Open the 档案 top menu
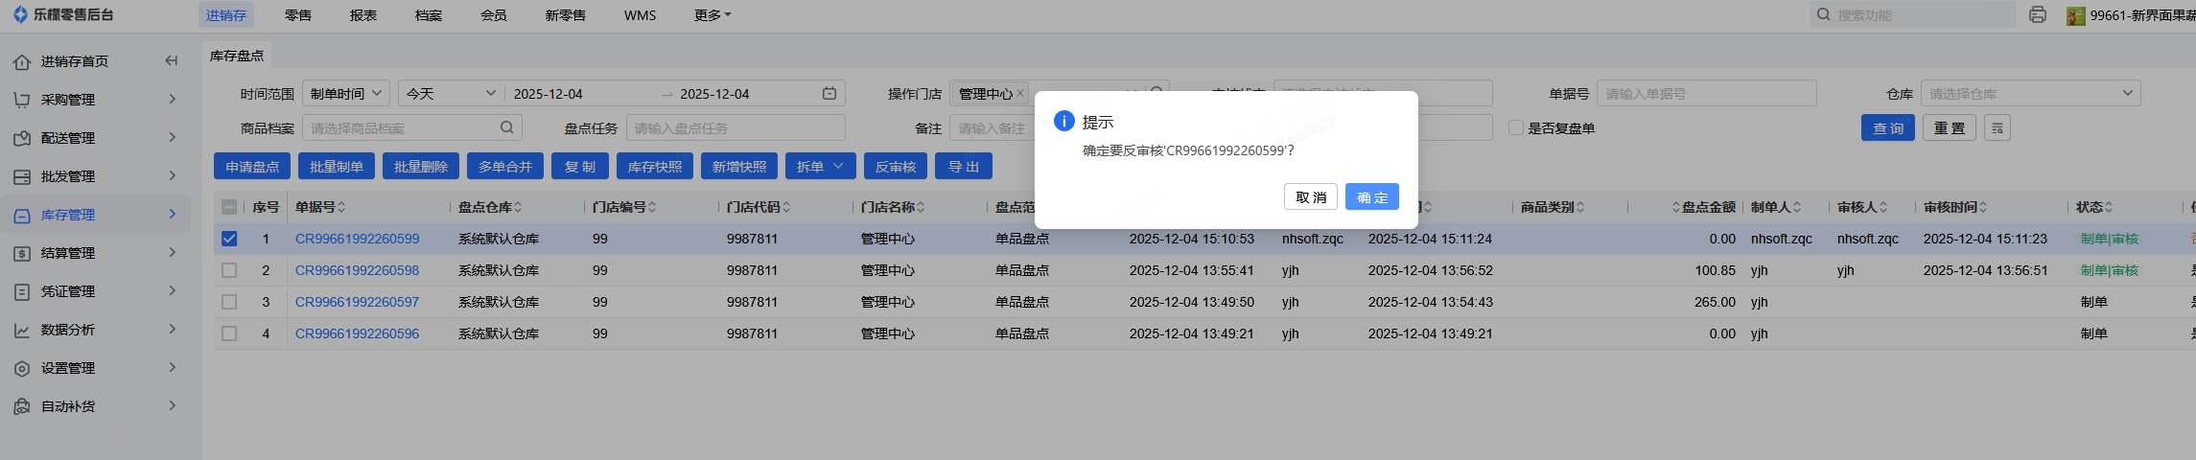This screenshot has width=2196, height=460. pyautogui.click(x=429, y=15)
